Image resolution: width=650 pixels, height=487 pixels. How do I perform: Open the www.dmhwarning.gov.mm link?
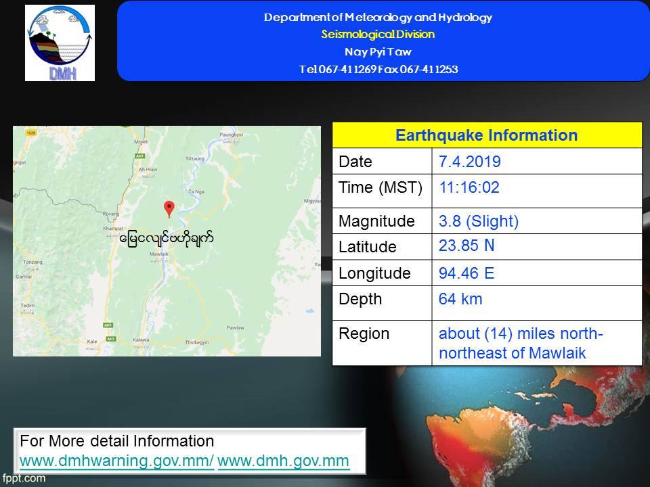click(117, 461)
